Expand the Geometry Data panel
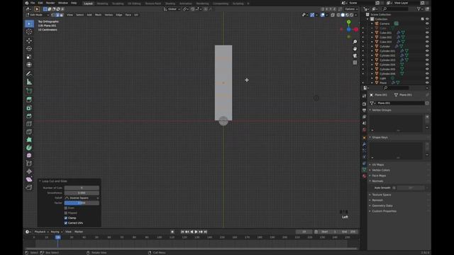 tap(370, 206)
